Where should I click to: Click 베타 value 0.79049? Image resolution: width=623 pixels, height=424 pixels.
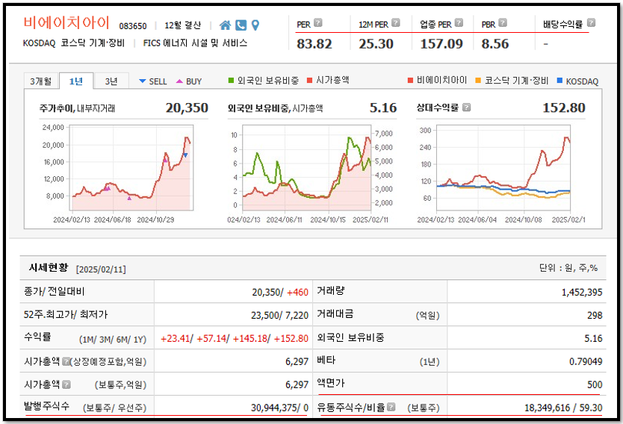coord(586,361)
